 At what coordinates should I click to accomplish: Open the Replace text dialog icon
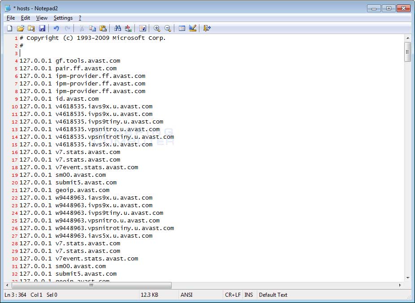tap(128, 28)
